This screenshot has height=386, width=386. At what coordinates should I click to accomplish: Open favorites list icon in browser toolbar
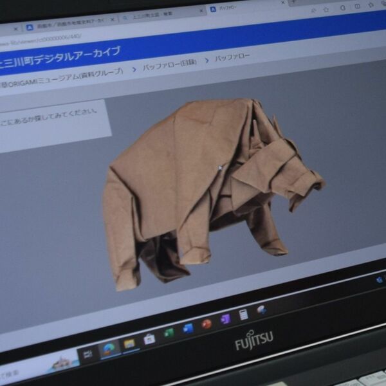[371, 5]
